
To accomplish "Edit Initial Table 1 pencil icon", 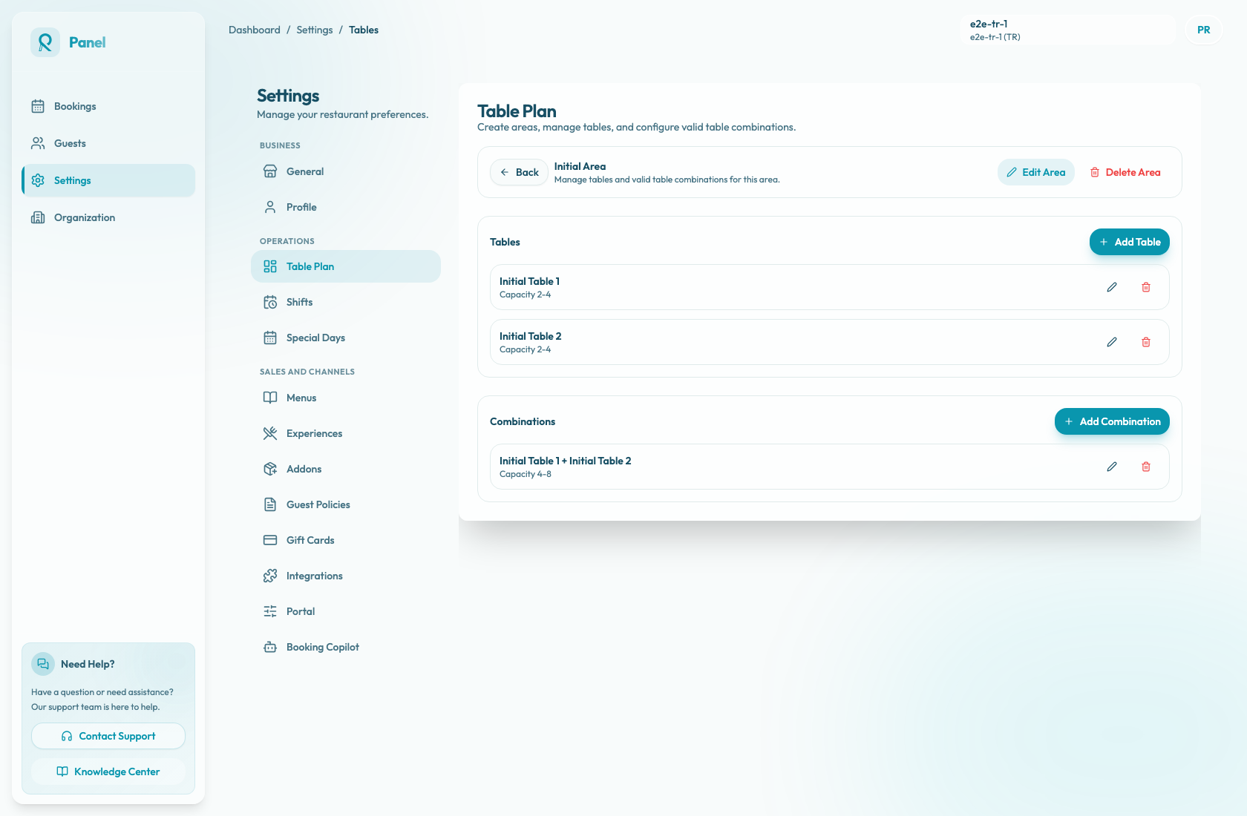I will [1112, 287].
